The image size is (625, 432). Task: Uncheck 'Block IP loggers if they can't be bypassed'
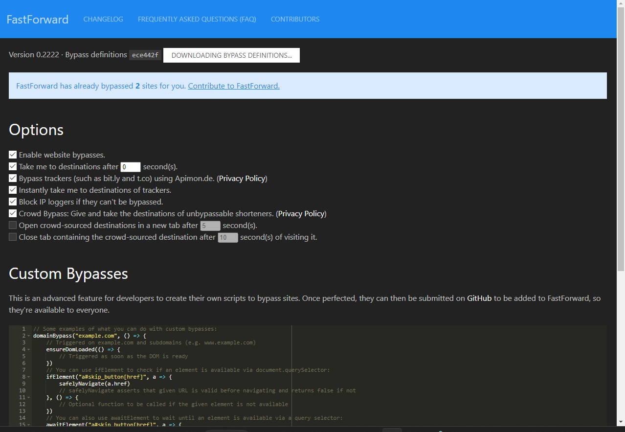(12, 202)
